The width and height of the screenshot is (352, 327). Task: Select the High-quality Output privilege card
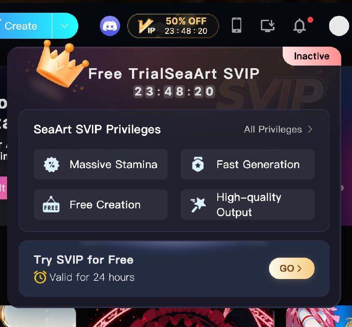tap(247, 204)
